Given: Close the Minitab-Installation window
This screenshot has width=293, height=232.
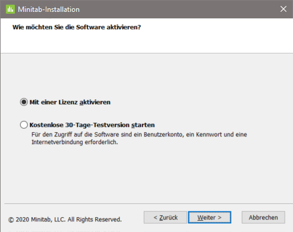Looking at the screenshot, I should 283,9.
